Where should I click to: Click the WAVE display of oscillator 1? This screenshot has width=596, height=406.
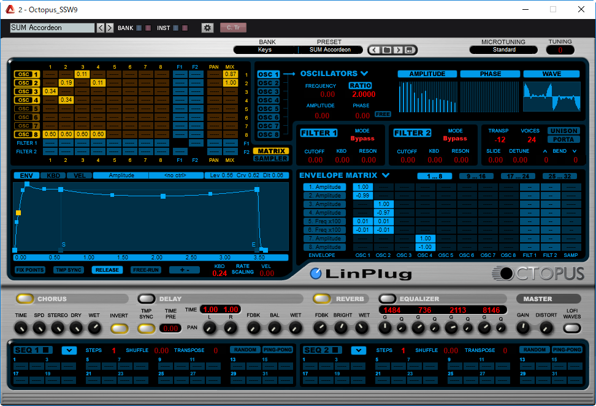(x=551, y=96)
